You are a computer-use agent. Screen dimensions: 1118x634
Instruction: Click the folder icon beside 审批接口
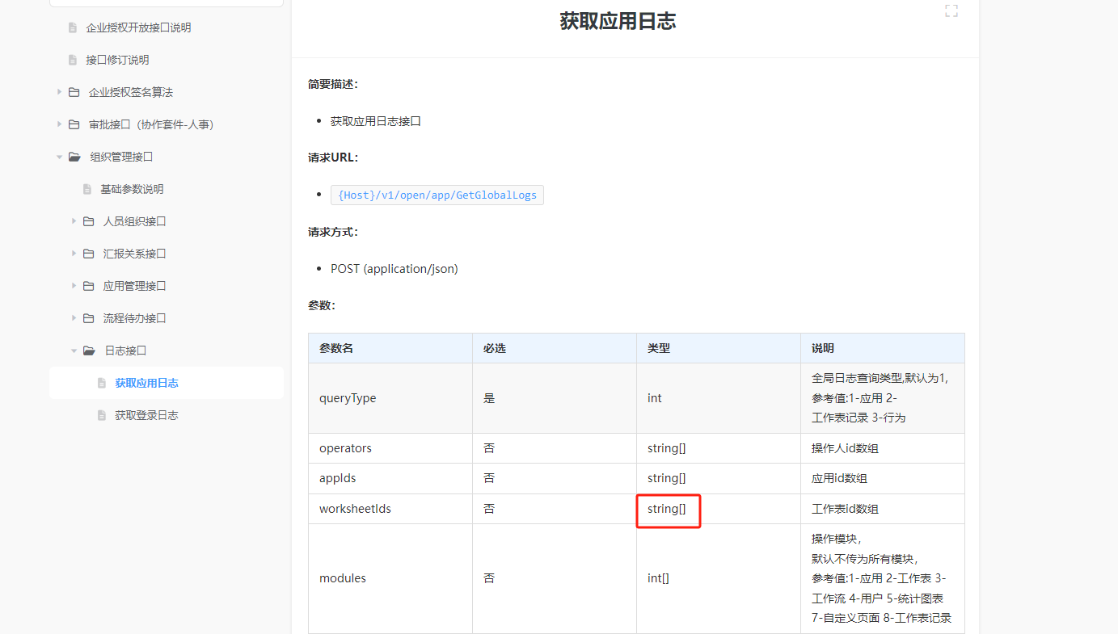point(74,124)
